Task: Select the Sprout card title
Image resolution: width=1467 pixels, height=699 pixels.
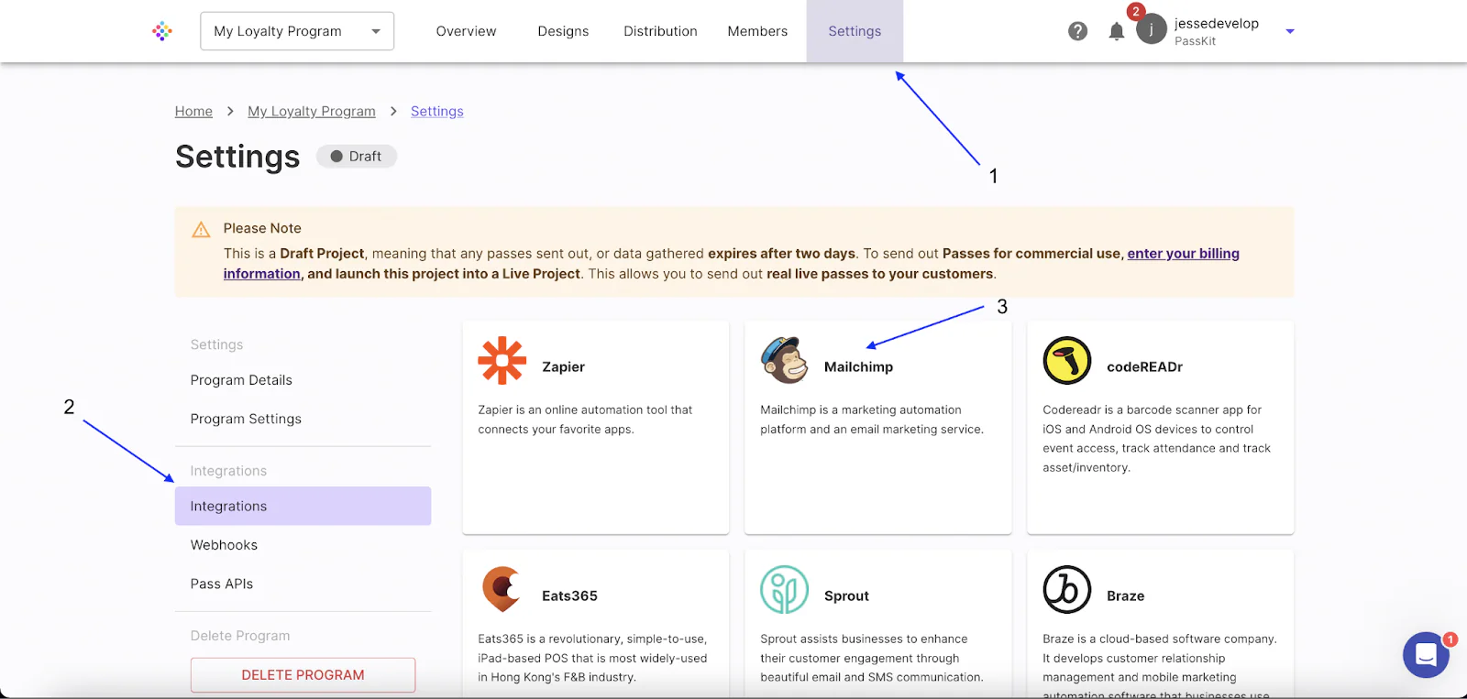Action: point(846,595)
